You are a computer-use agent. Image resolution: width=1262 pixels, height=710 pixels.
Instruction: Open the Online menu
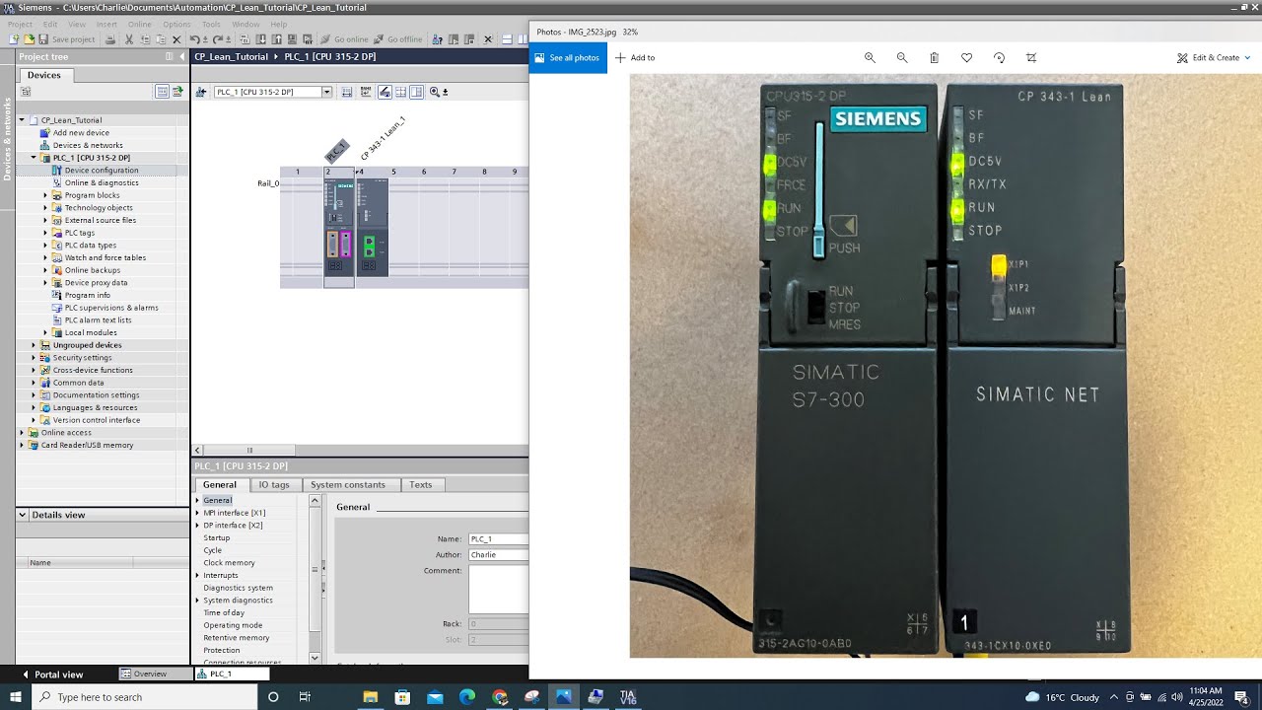point(139,24)
